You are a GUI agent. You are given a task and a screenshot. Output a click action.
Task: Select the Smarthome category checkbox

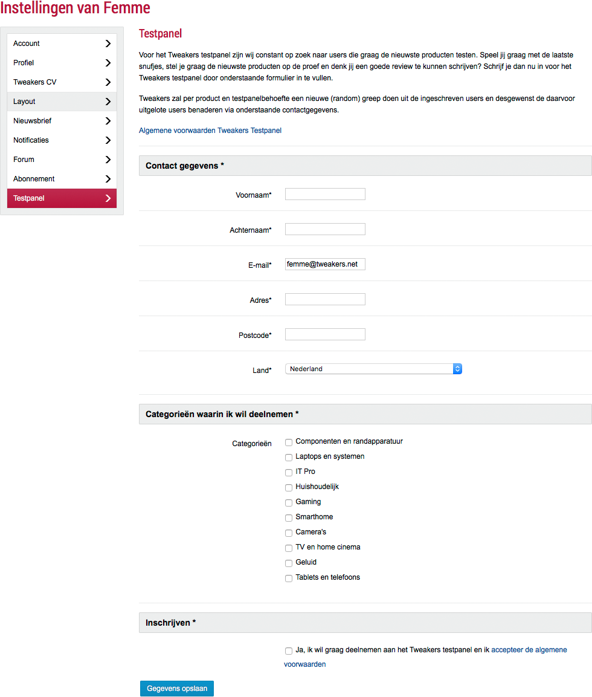tap(289, 518)
